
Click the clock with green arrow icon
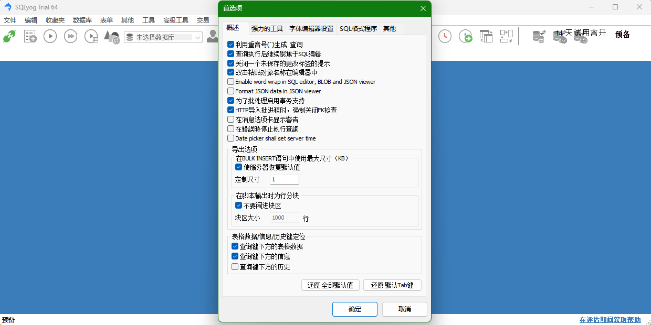tap(465, 36)
